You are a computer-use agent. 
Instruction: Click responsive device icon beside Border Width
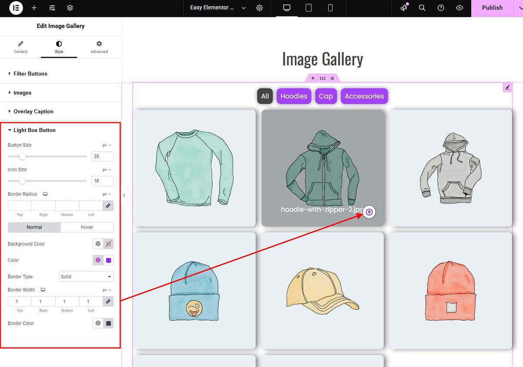click(x=43, y=290)
